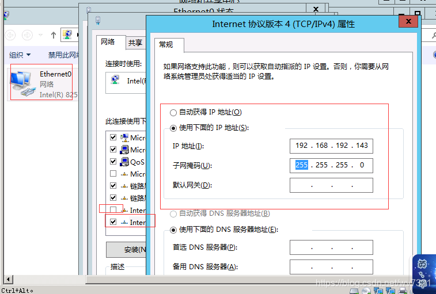This screenshot has height=294, width=436.
Task: Click the network folder icon in address bar
Action: pos(67,35)
